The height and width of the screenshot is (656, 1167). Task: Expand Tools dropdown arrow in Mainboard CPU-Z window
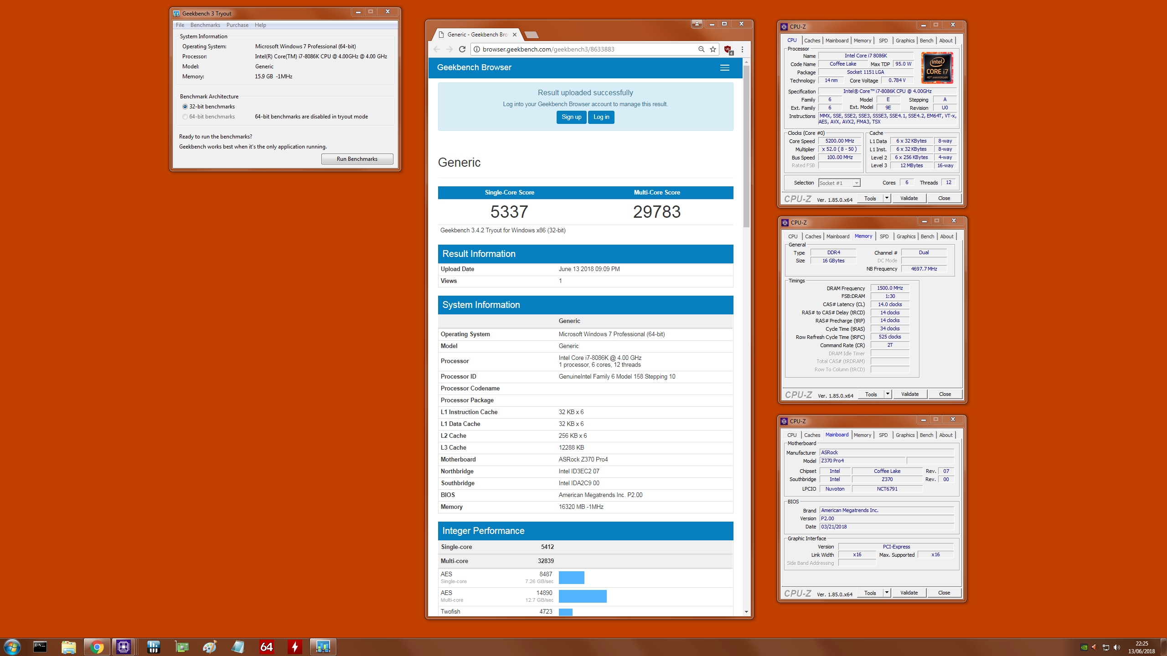[x=887, y=593]
